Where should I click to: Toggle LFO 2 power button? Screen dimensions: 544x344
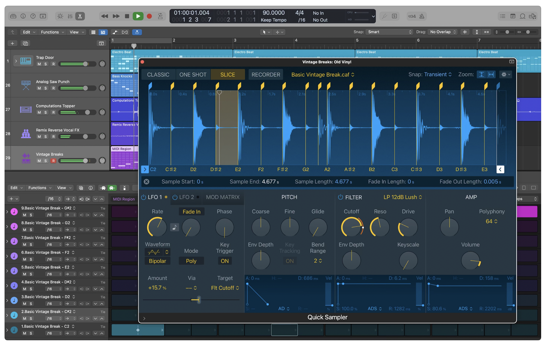pyautogui.click(x=175, y=197)
